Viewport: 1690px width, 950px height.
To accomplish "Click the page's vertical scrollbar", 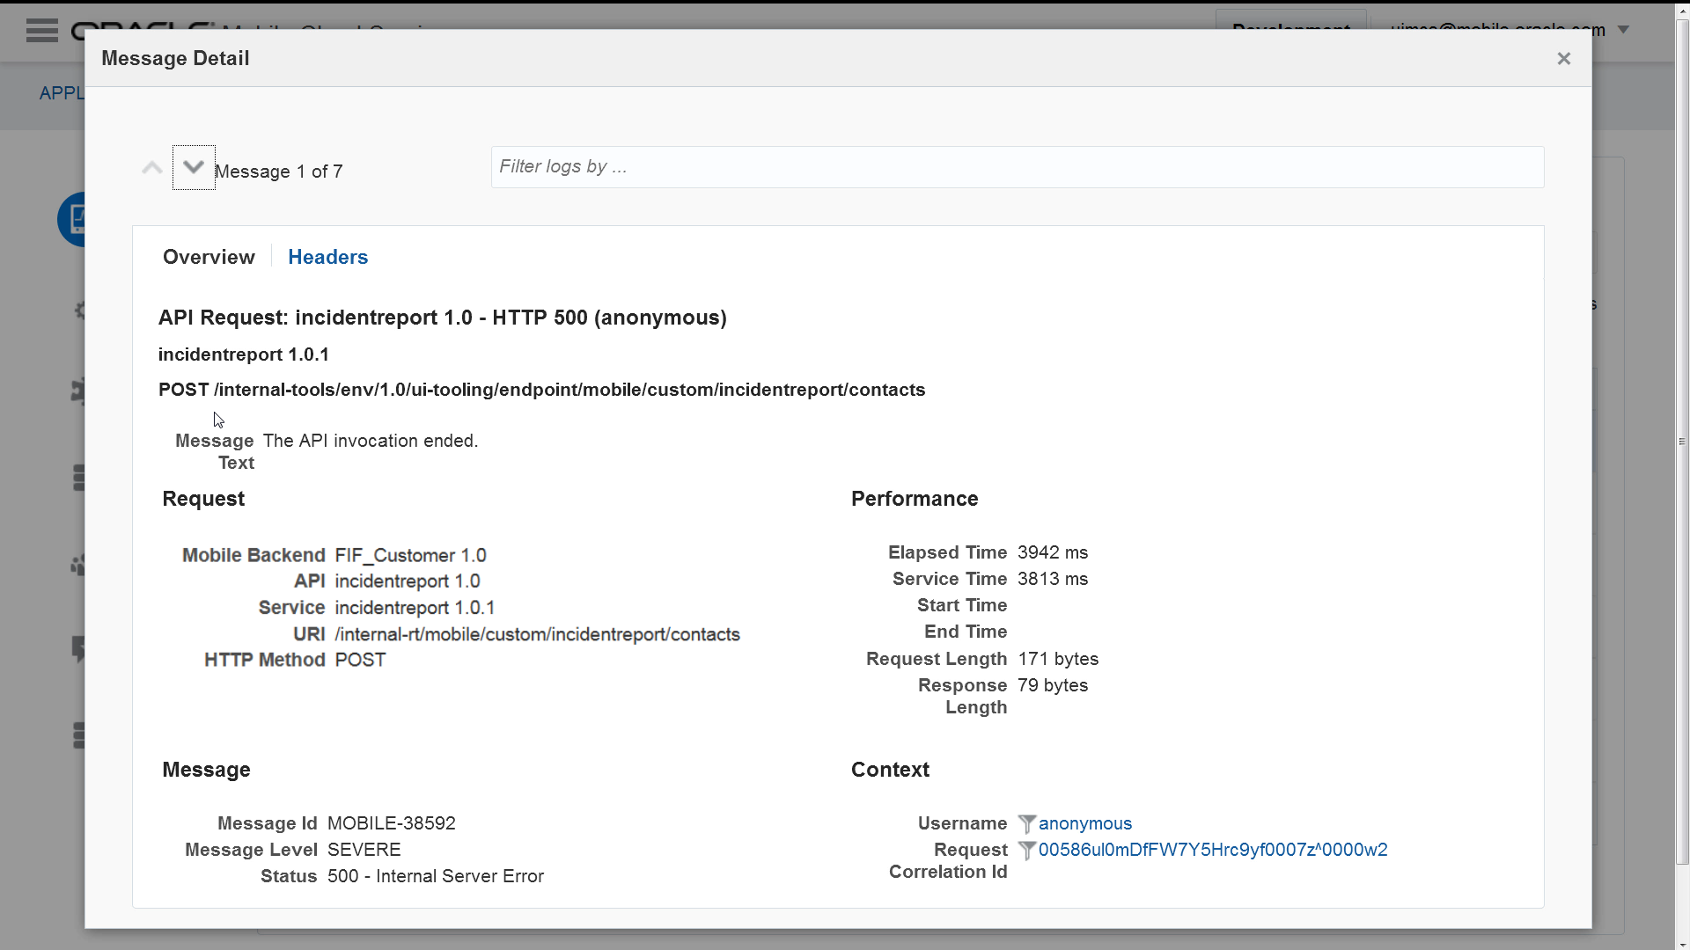I will coord(1682,440).
